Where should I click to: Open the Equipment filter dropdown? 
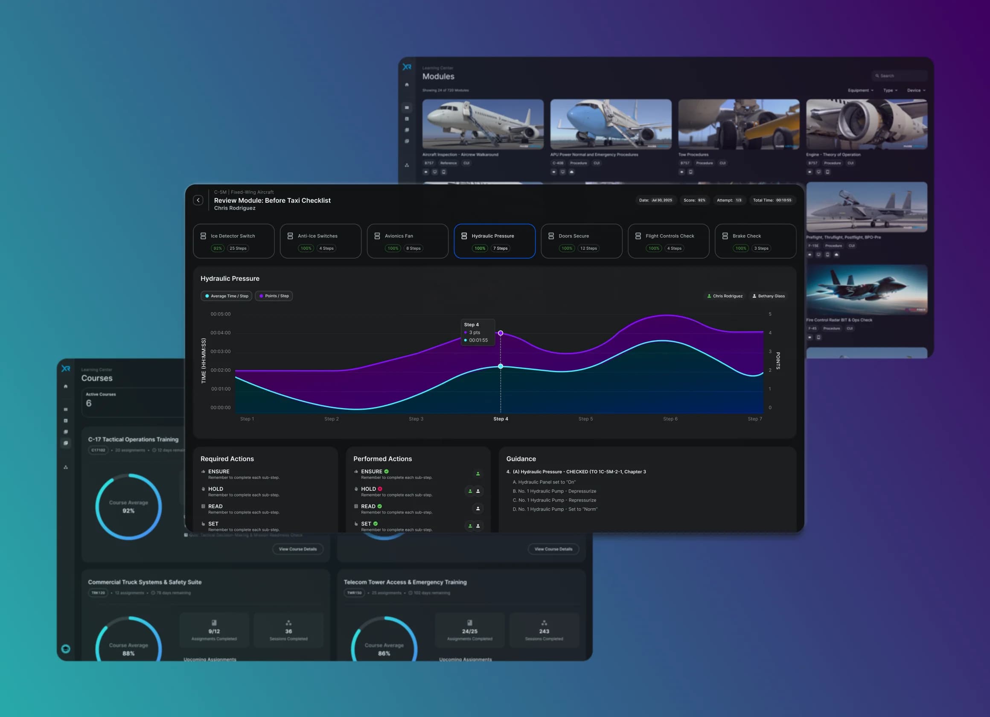click(x=860, y=90)
